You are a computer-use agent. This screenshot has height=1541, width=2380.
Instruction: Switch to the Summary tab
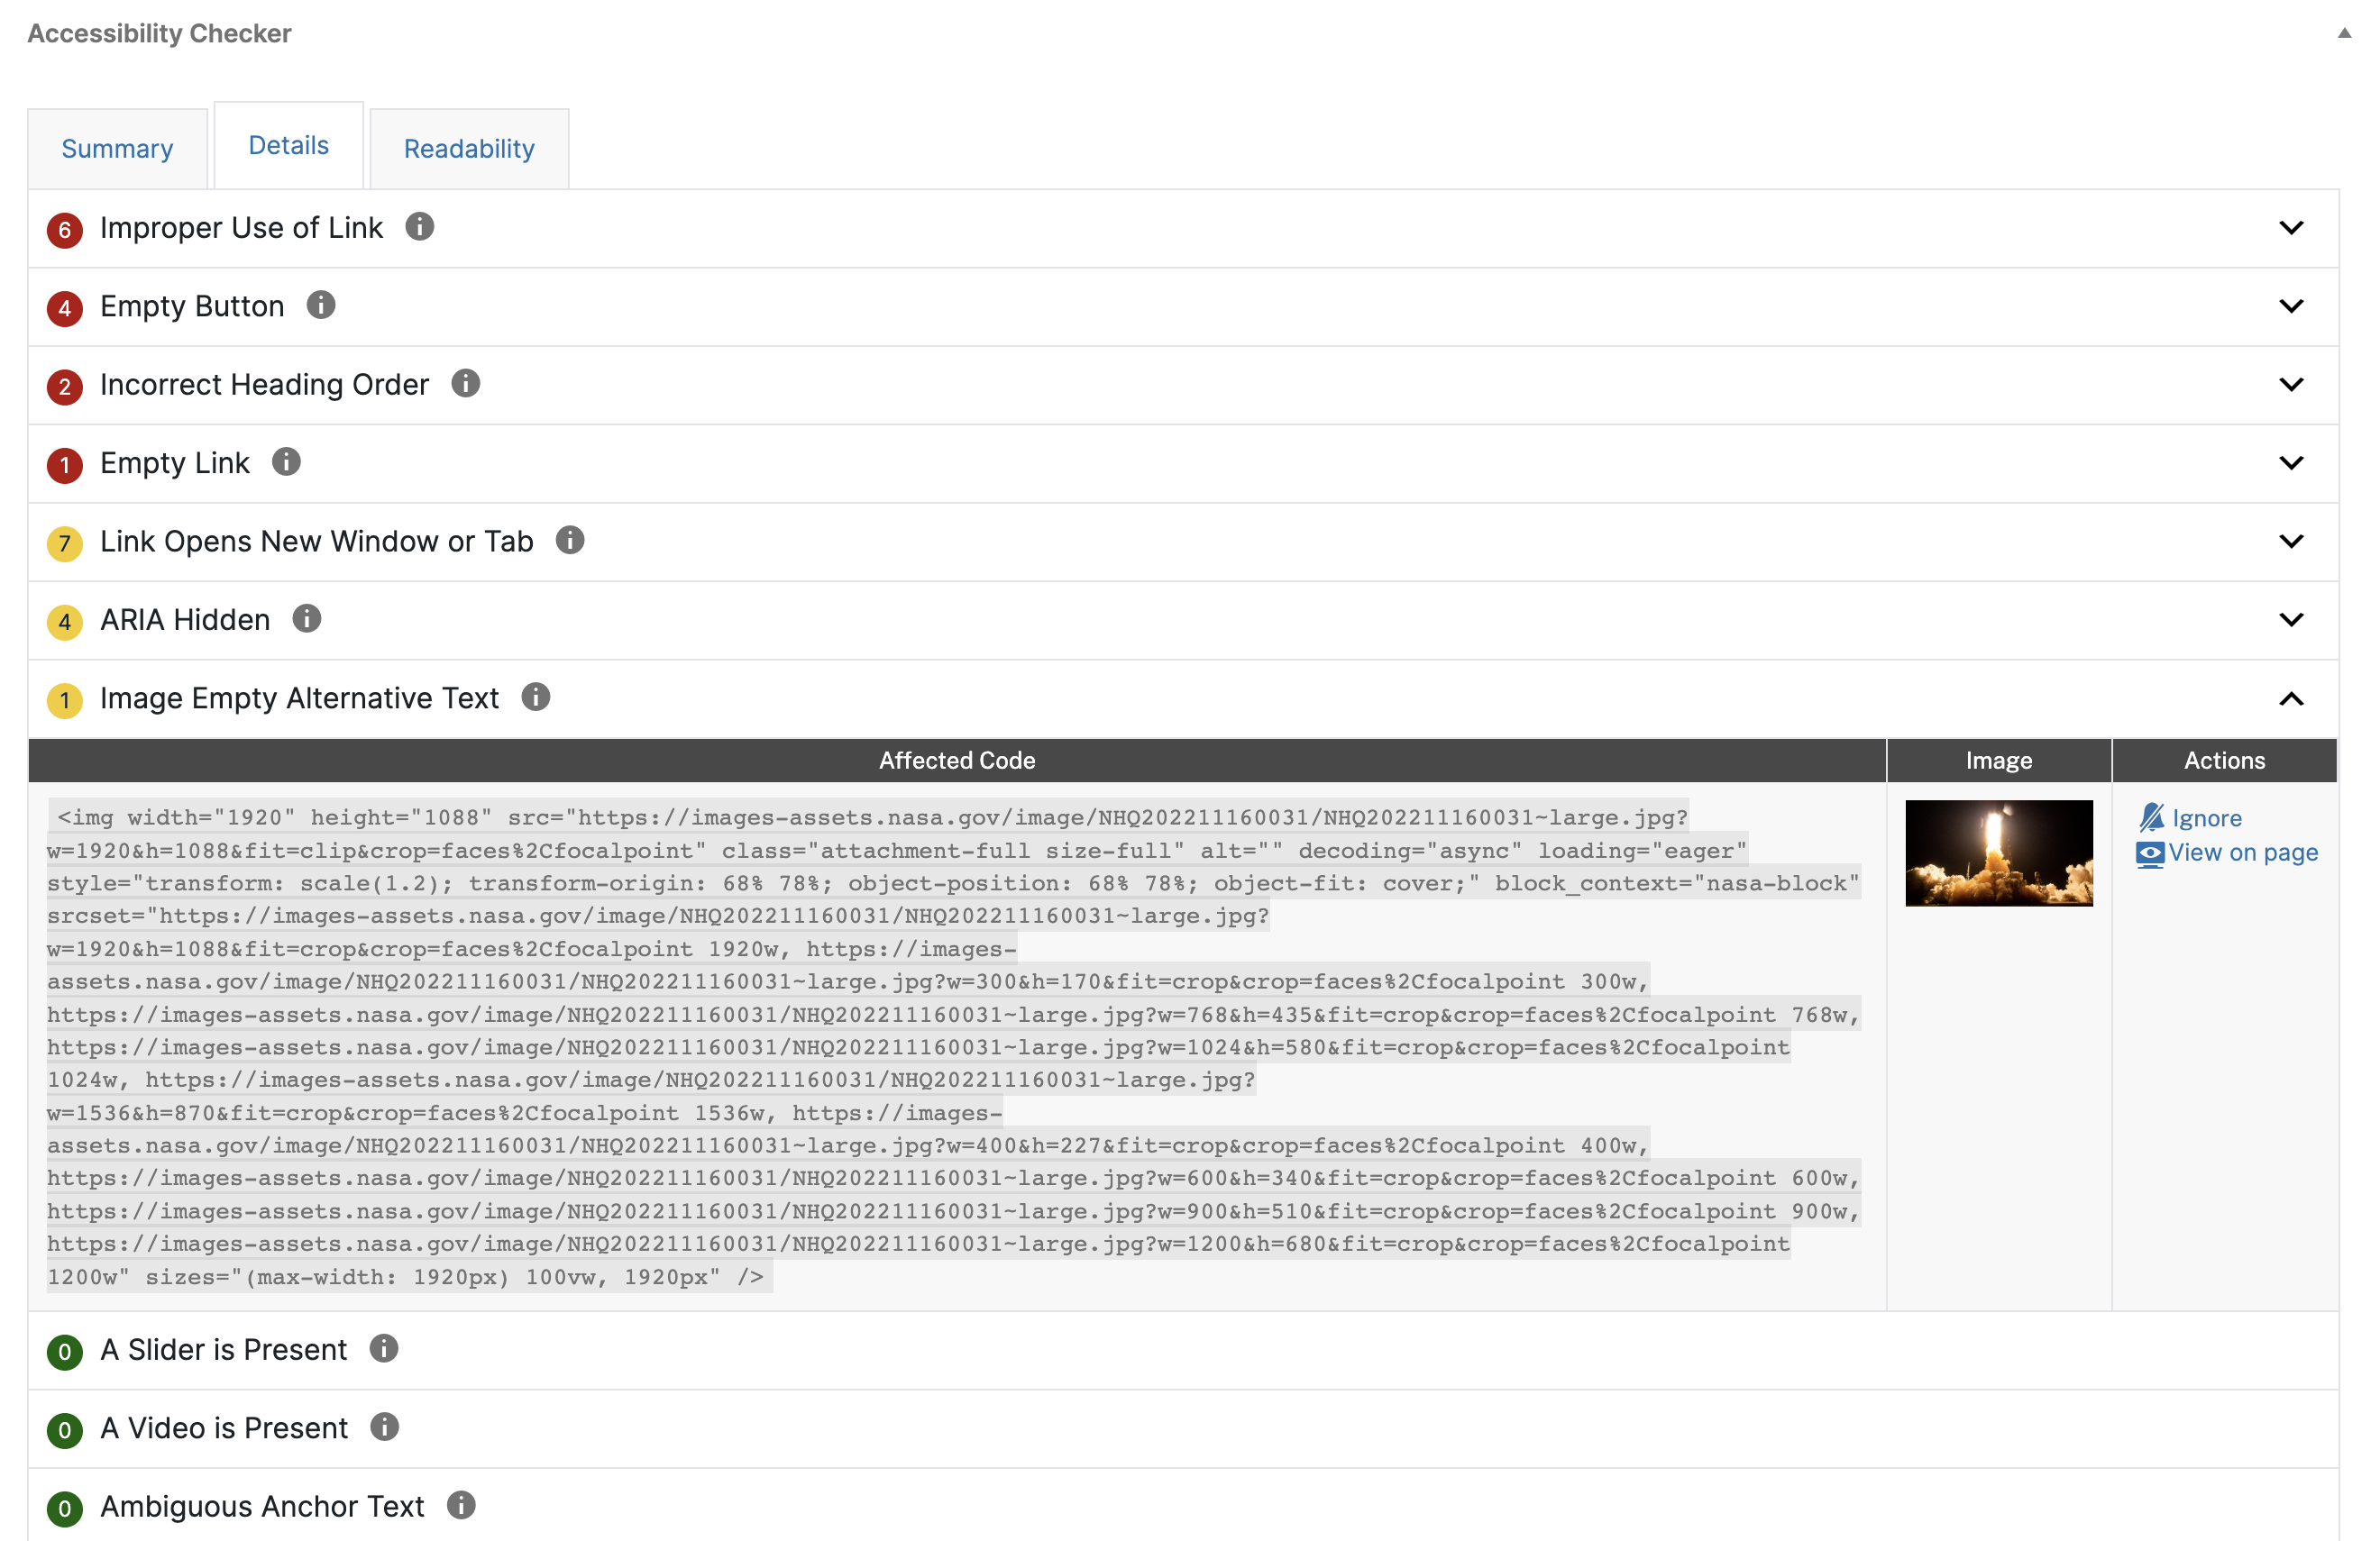pos(117,149)
